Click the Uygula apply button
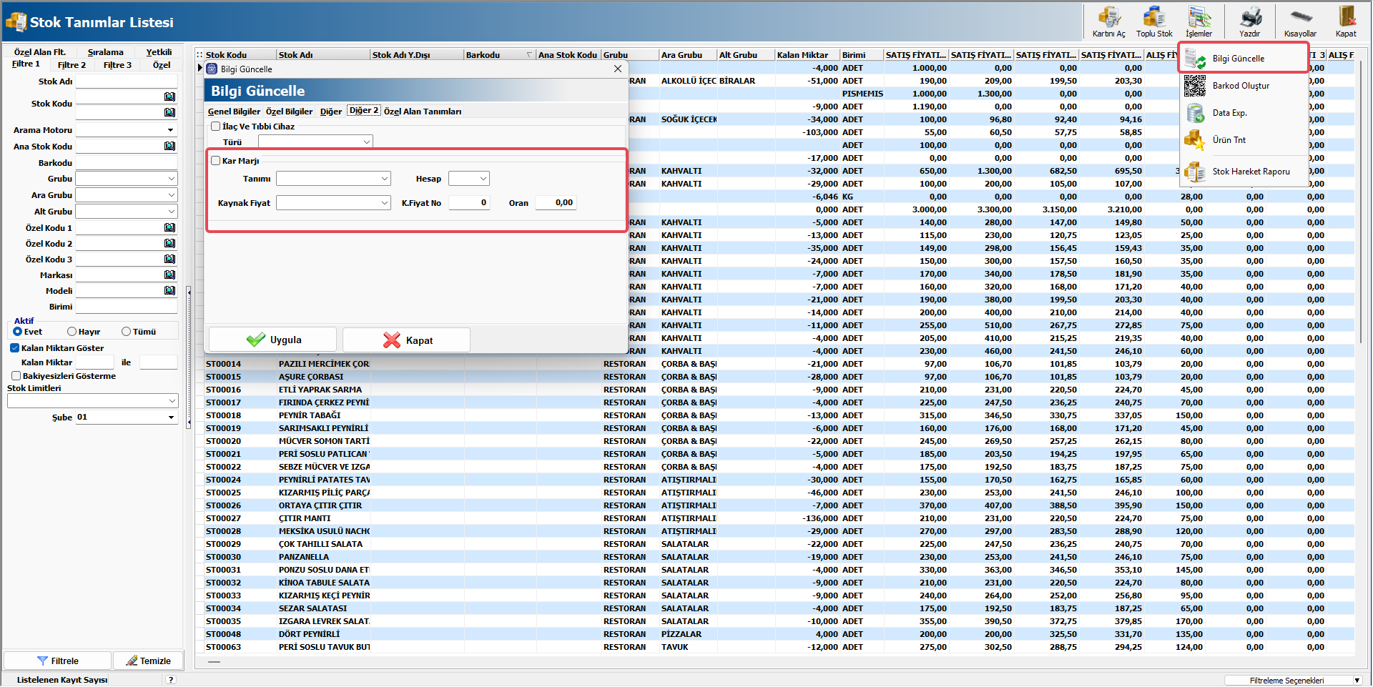The height and width of the screenshot is (687, 1373). coord(272,340)
